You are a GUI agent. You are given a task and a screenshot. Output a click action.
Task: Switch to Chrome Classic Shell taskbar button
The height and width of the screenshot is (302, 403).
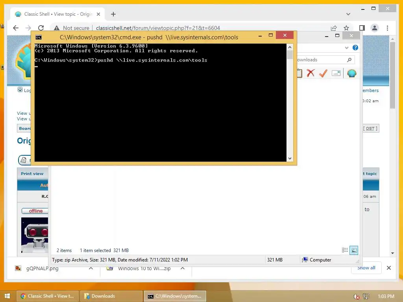[x=48, y=296]
